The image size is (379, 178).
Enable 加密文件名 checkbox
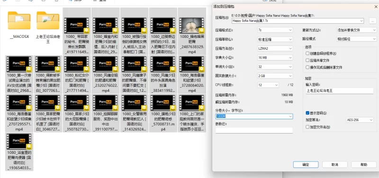[x=307, y=127]
